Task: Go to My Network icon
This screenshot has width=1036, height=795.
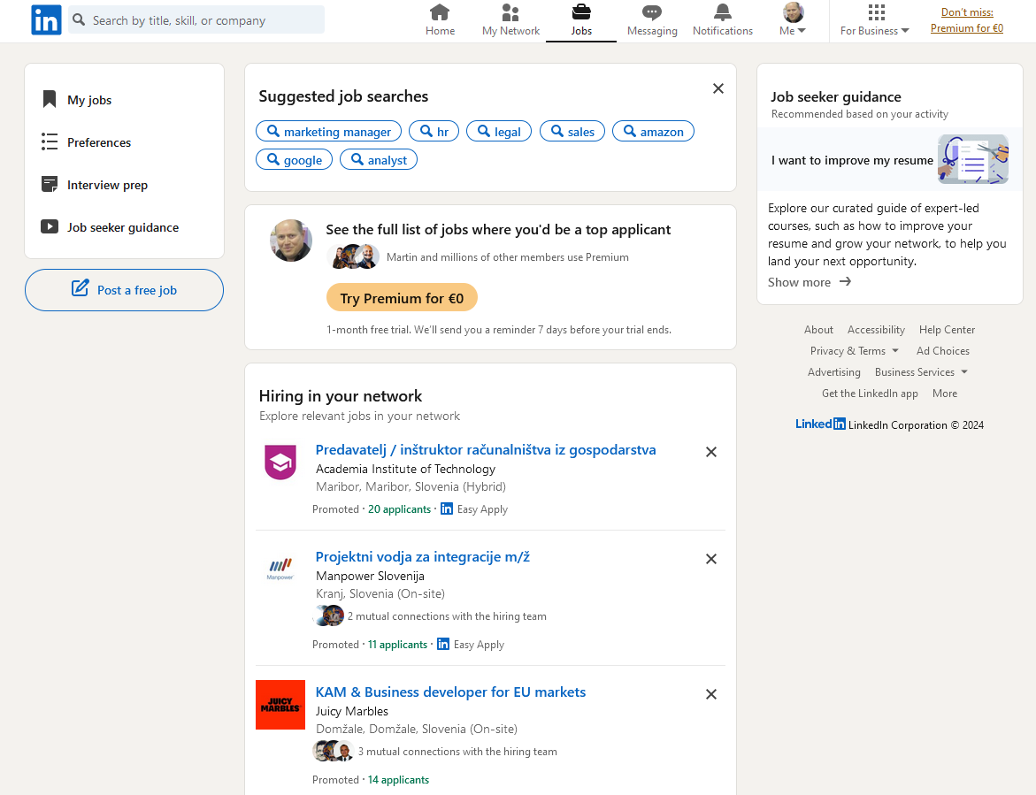Action: (x=510, y=12)
